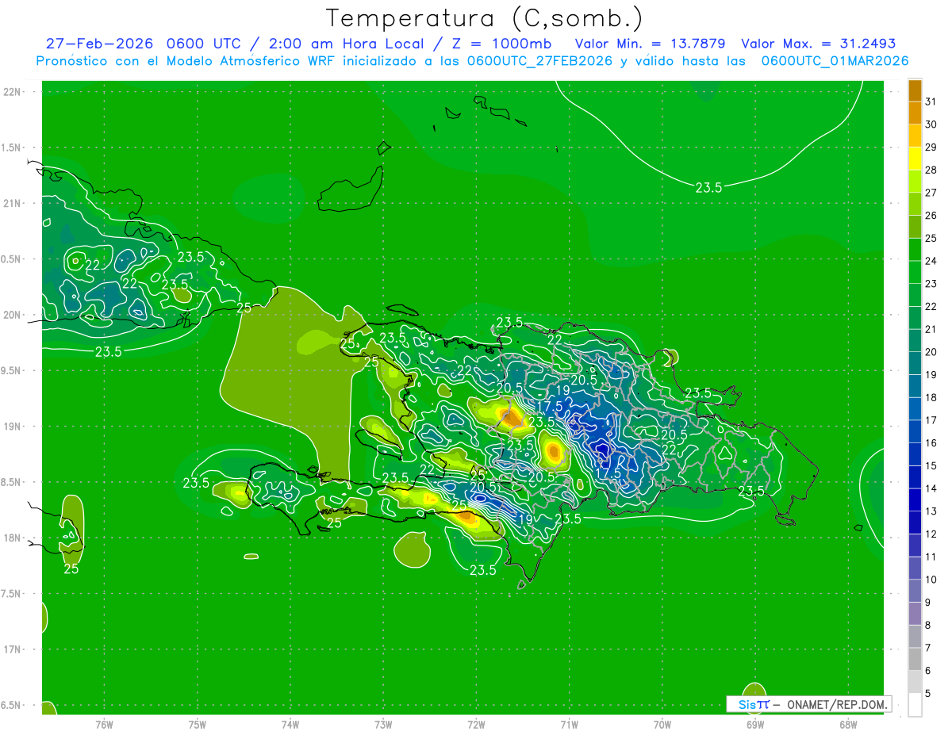Click the 19N latitude axis label
952x735 pixels.
[13, 426]
